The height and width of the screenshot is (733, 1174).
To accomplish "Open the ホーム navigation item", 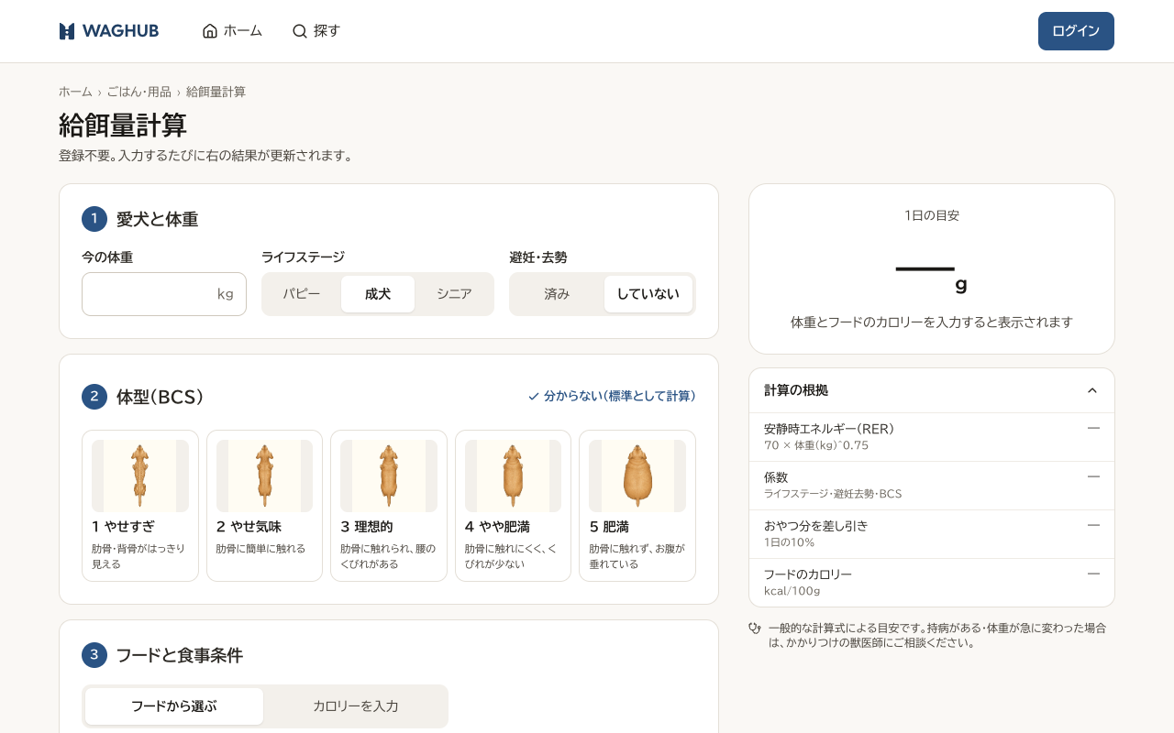I will 232,31.
